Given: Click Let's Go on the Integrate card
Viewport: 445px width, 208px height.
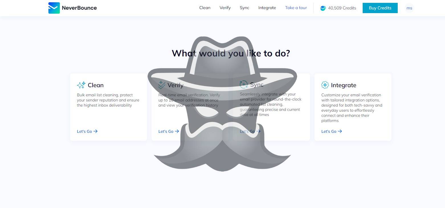Looking at the screenshot, I should (x=329, y=131).
